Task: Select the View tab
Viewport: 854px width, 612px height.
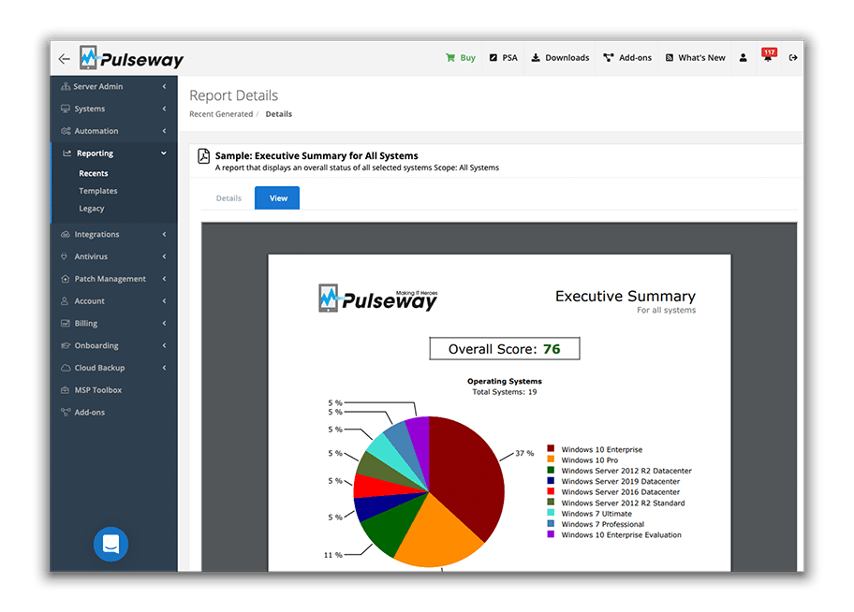Action: 277,198
